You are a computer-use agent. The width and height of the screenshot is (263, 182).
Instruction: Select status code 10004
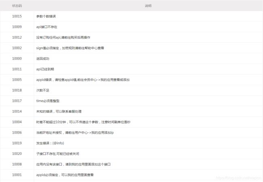click(17, 122)
